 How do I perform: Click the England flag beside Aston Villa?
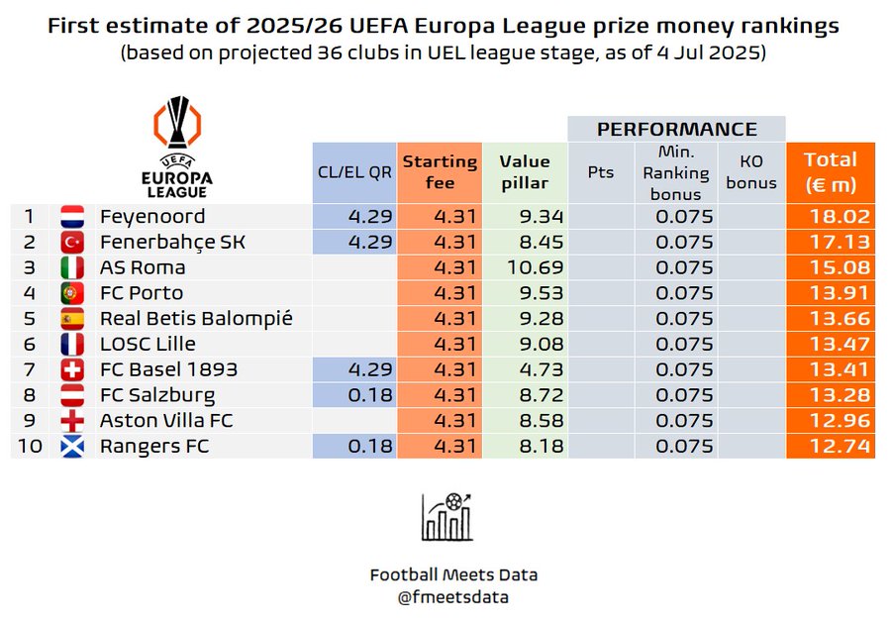coord(72,421)
